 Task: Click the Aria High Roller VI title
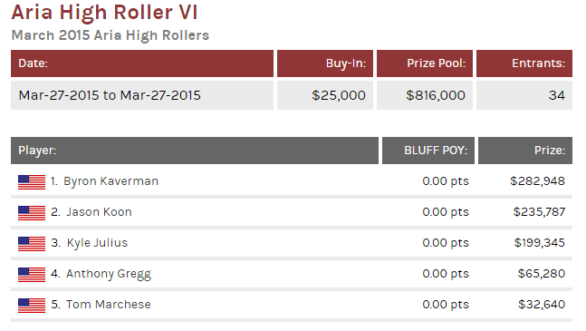point(104,12)
